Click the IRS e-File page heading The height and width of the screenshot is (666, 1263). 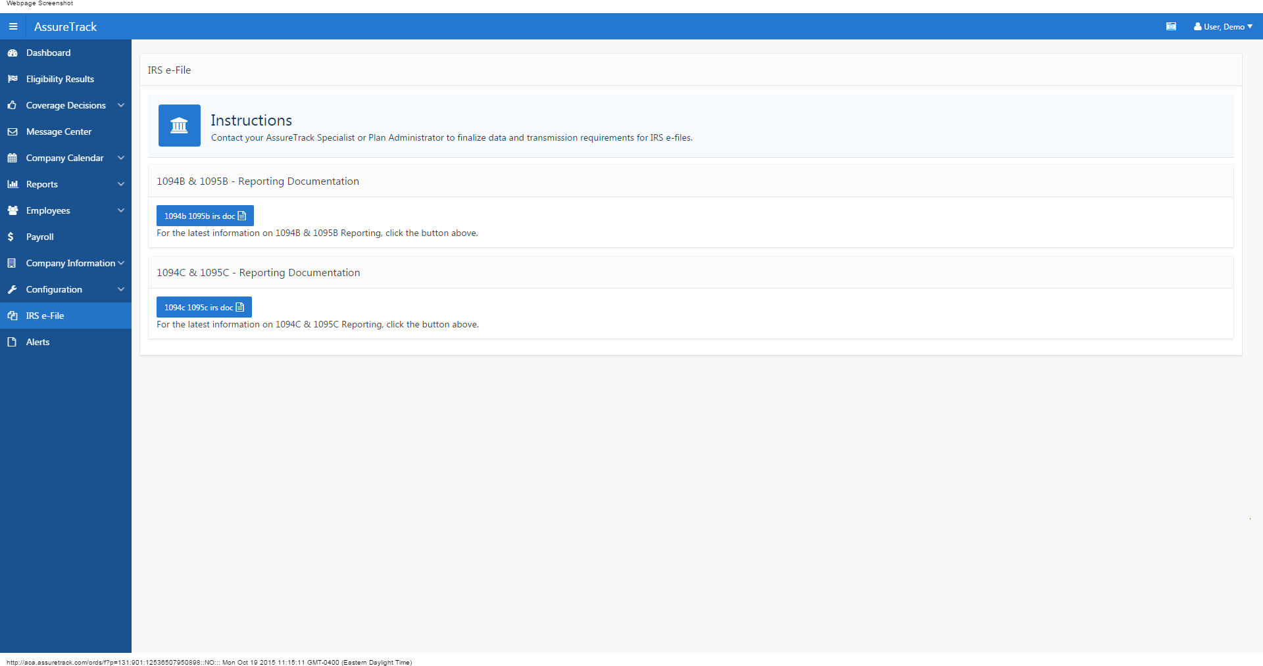click(169, 70)
